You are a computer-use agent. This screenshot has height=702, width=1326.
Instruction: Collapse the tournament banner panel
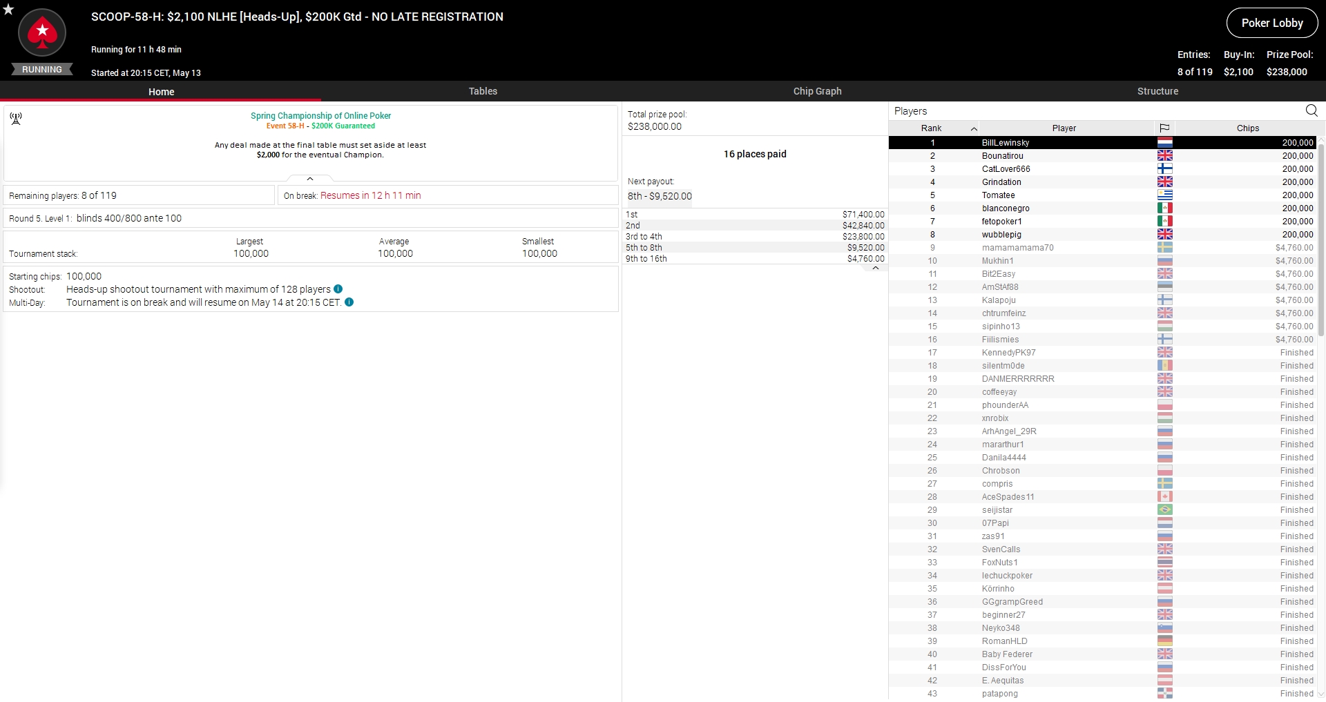pos(310,179)
